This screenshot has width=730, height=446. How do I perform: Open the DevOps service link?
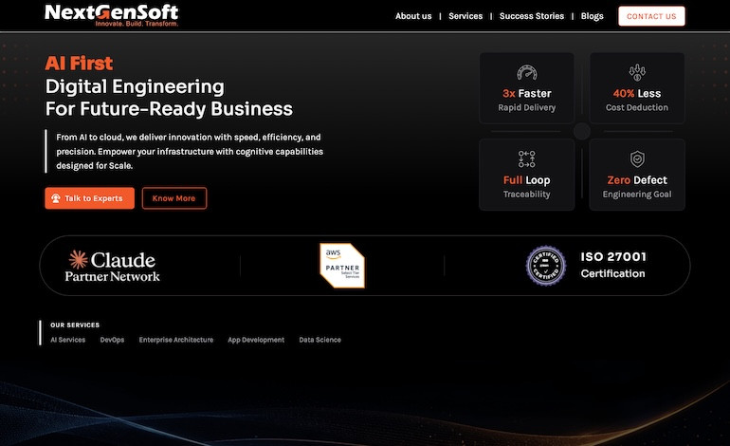coord(112,340)
